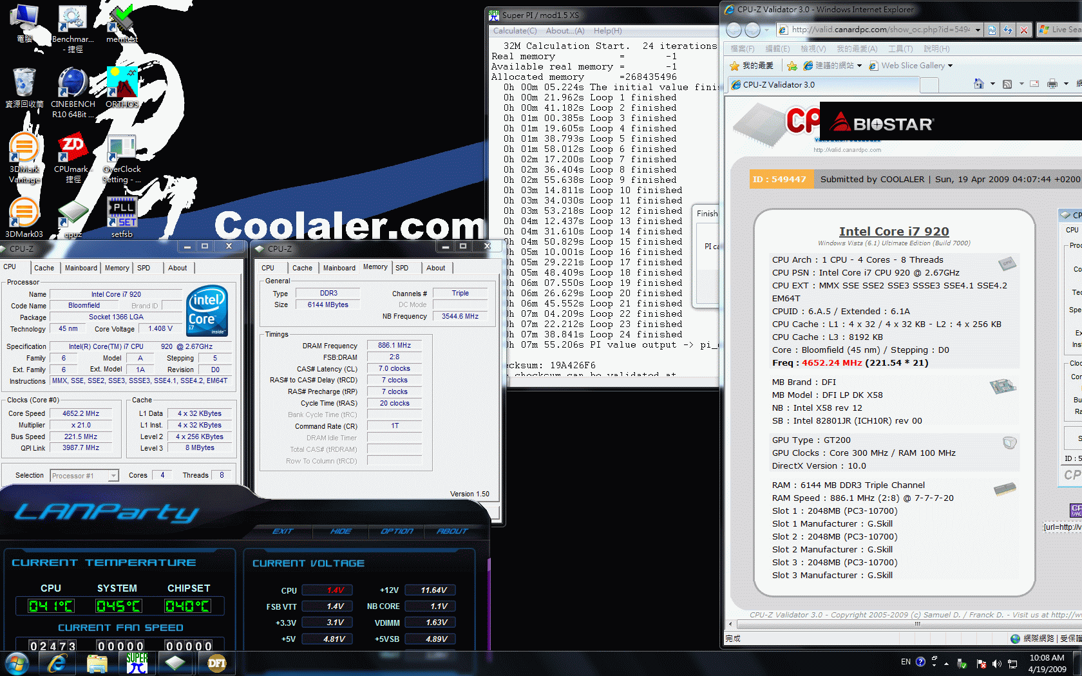The height and width of the screenshot is (676, 1082).
Task: Click EXIT in the LANParty panel
Action: click(x=283, y=531)
